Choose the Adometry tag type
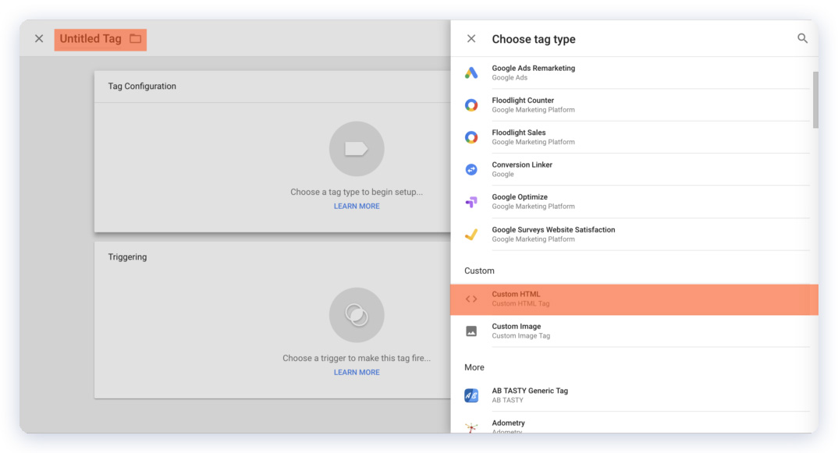Image resolution: width=838 pixels, height=453 pixels. 508,424
